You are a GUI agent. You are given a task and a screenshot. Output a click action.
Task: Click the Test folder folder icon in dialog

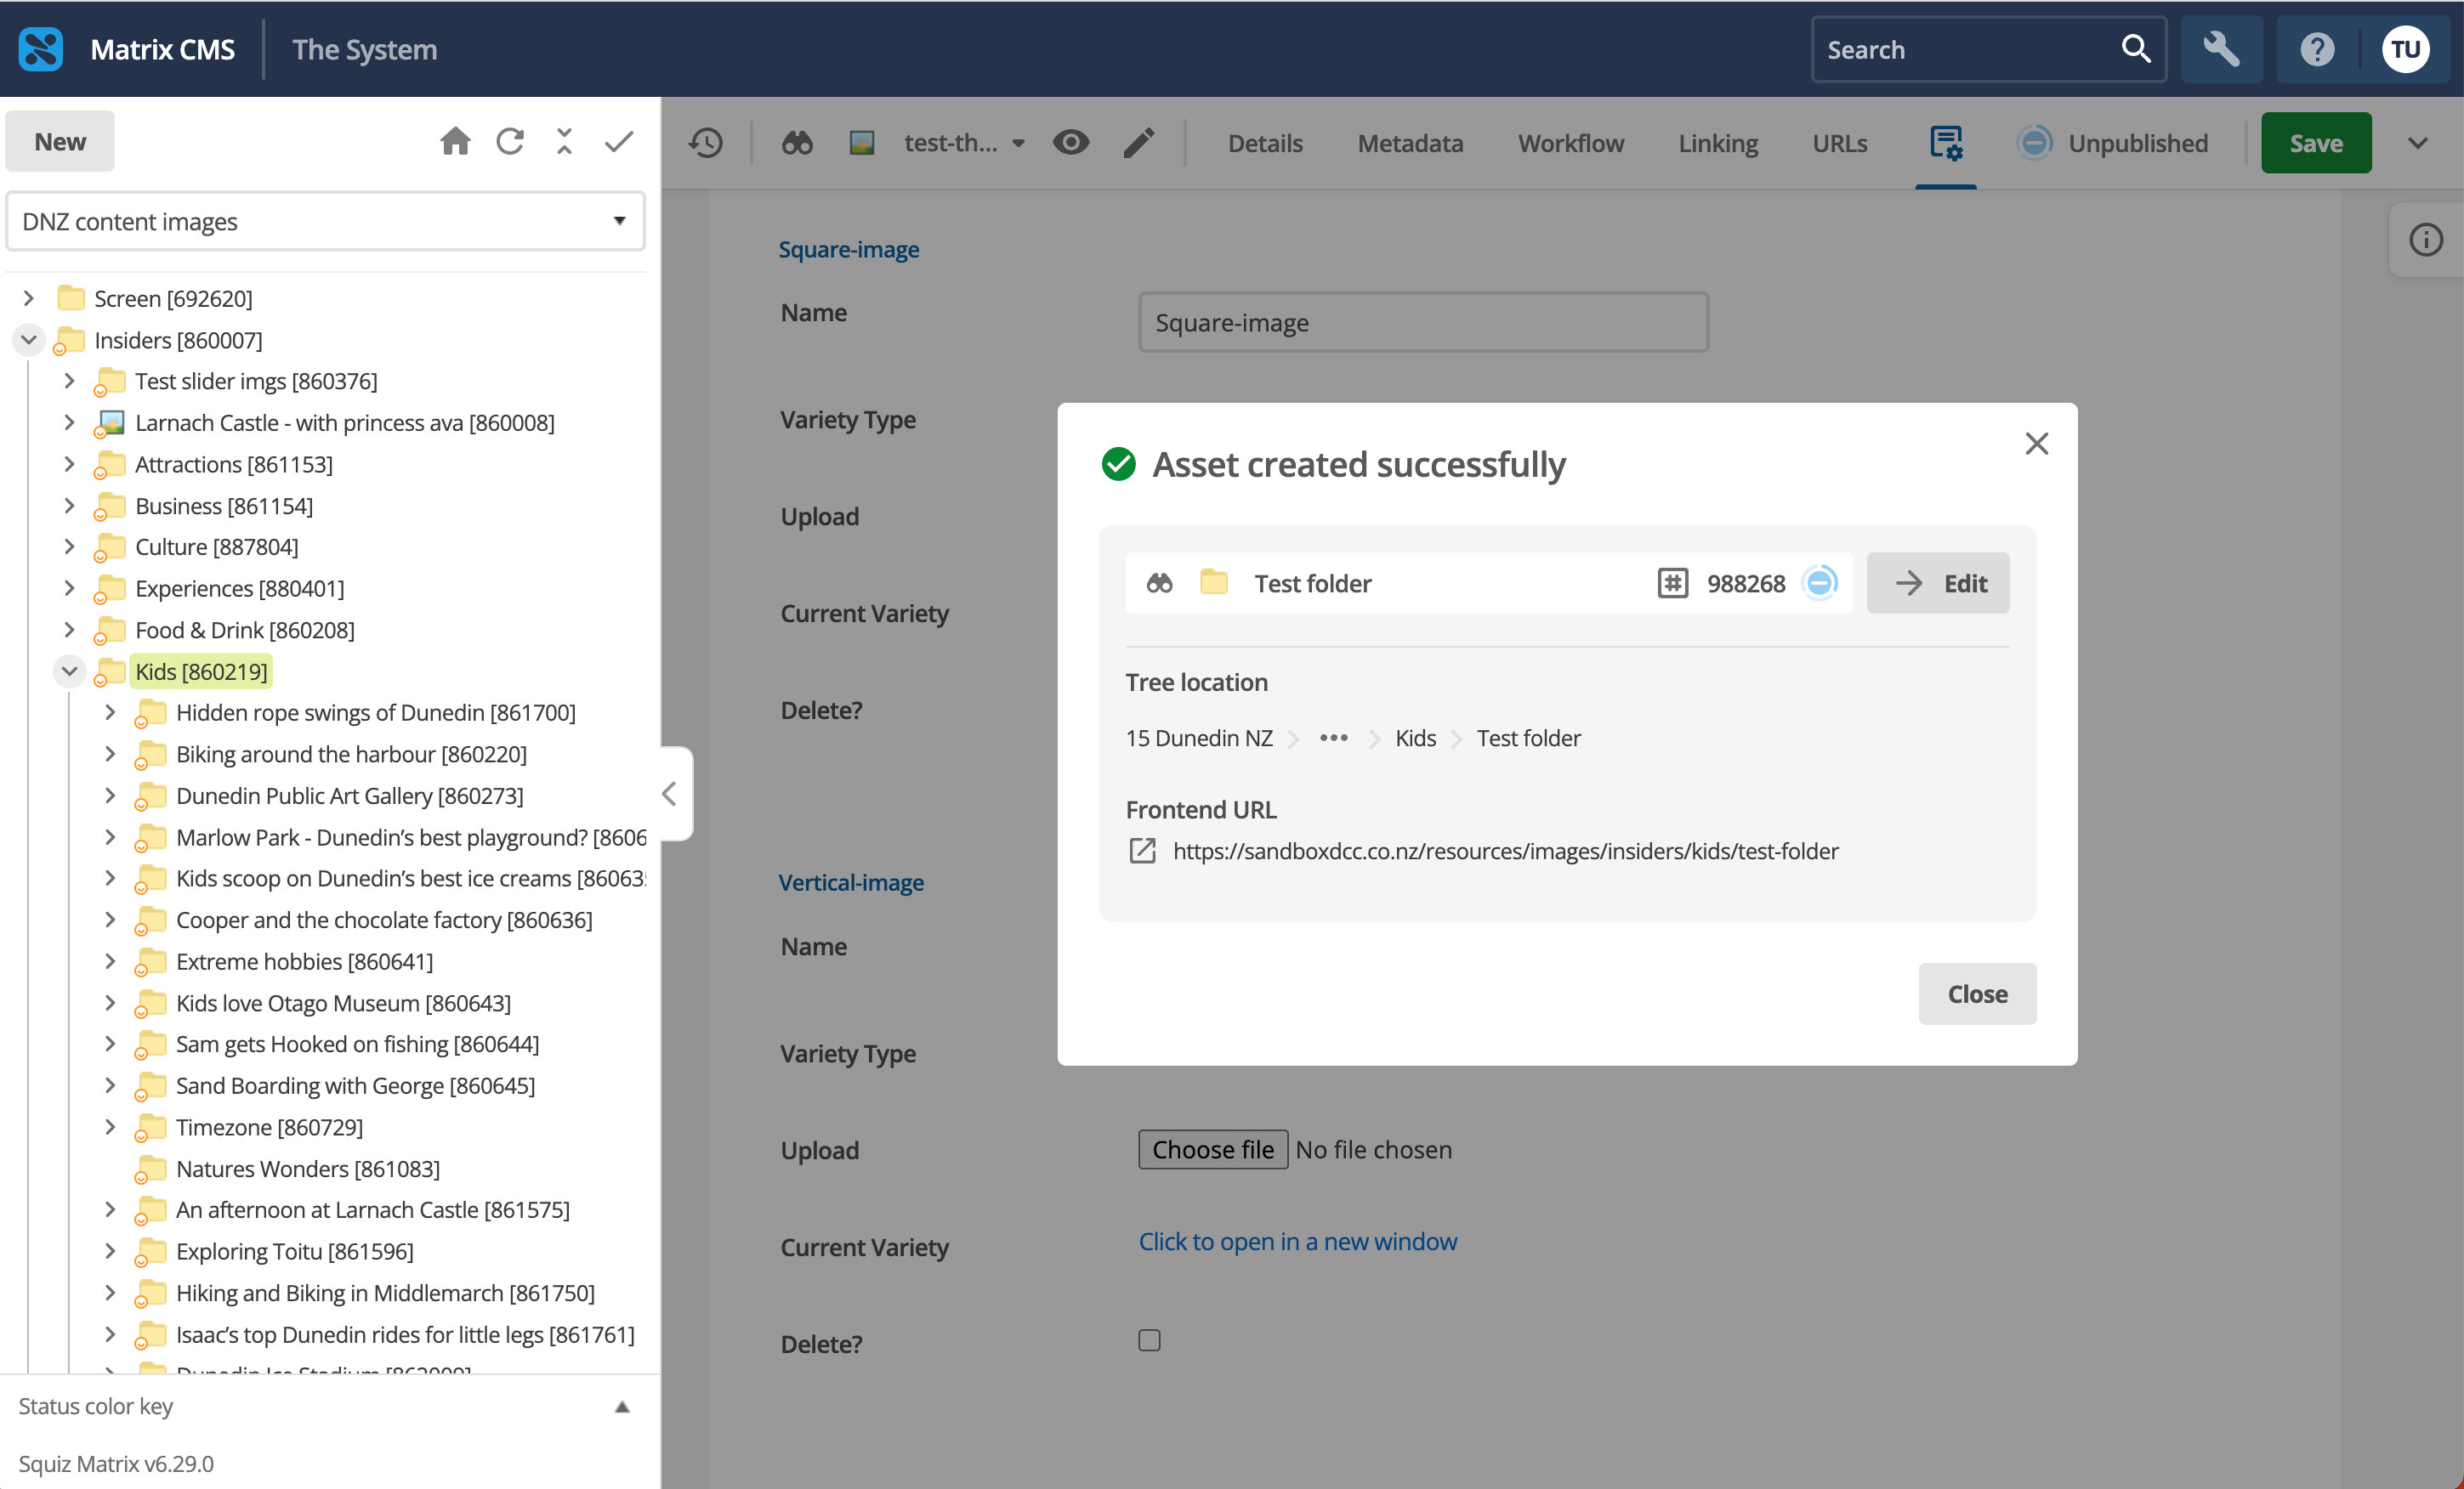click(1213, 581)
